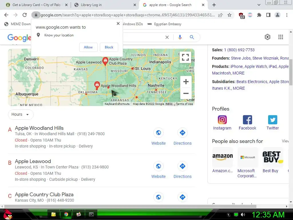Open the volume speaker tray icon
Screen dimensions: 293x220
tap(243, 214)
